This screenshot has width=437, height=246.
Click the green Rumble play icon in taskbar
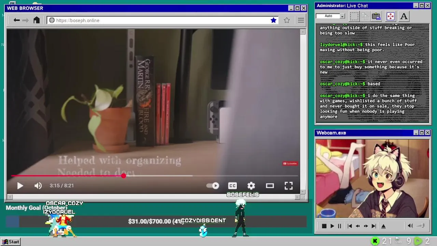coord(418,241)
